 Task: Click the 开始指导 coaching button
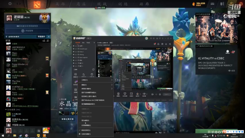[x=27, y=31]
